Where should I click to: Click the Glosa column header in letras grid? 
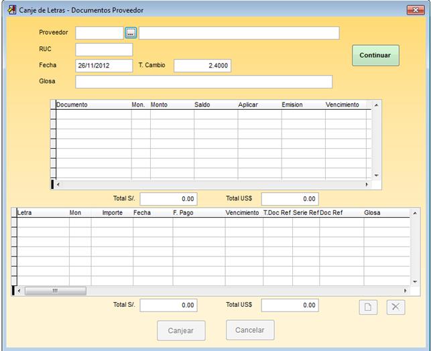pos(387,212)
